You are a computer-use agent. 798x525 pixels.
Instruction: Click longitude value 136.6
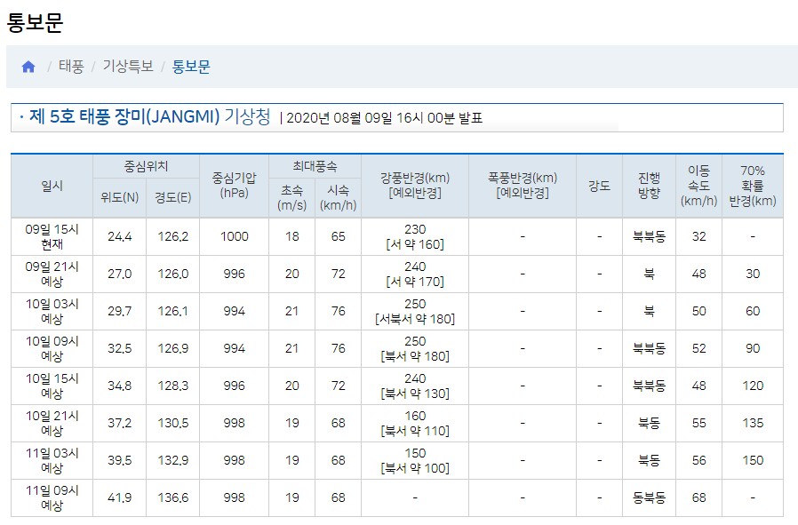[173, 497]
